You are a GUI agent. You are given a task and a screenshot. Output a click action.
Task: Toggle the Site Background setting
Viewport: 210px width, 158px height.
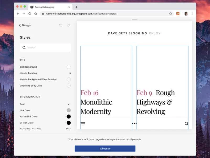click(69, 67)
